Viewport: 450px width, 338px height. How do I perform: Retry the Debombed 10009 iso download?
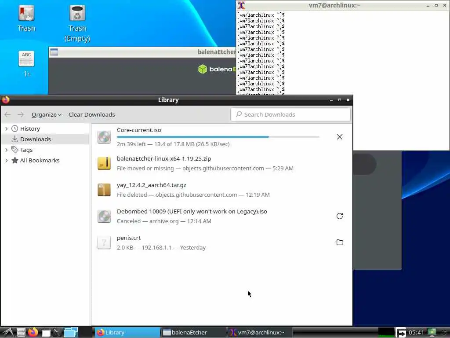coord(340,216)
